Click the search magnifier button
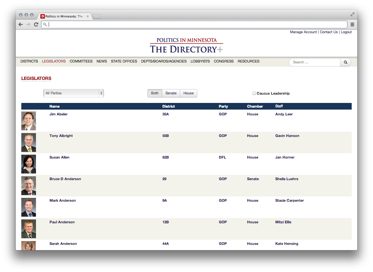 pyautogui.click(x=346, y=62)
